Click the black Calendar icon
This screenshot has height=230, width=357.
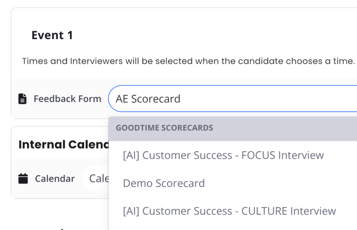pyautogui.click(x=23, y=179)
